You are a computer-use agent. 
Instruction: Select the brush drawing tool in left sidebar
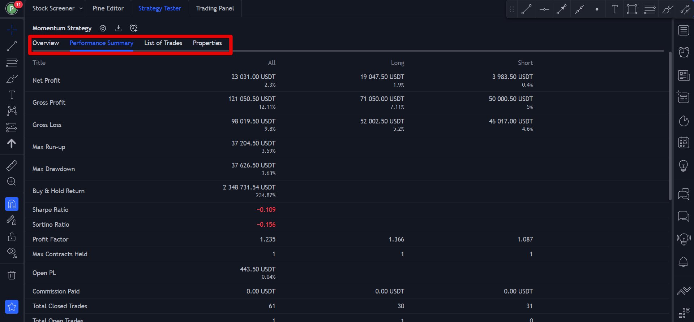[x=12, y=79]
